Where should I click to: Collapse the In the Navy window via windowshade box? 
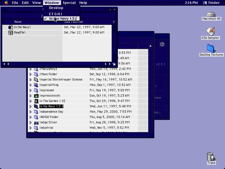pos(114,10)
